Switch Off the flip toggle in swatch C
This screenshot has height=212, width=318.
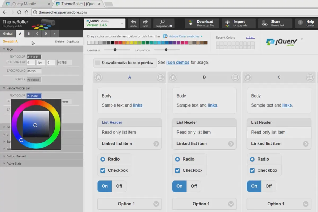coord(269,186)
